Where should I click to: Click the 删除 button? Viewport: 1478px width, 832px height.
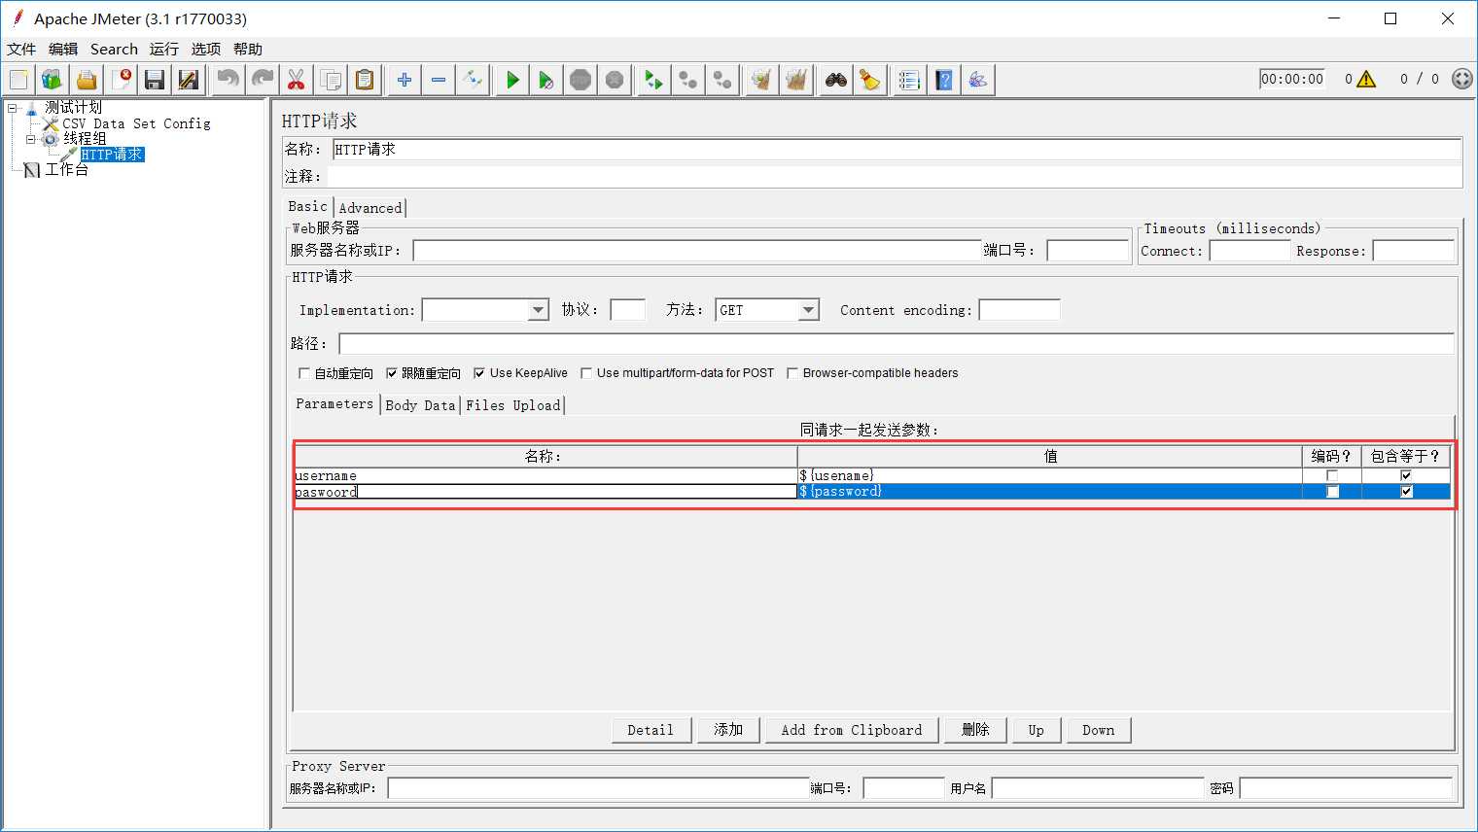click(x=975, y=730)
